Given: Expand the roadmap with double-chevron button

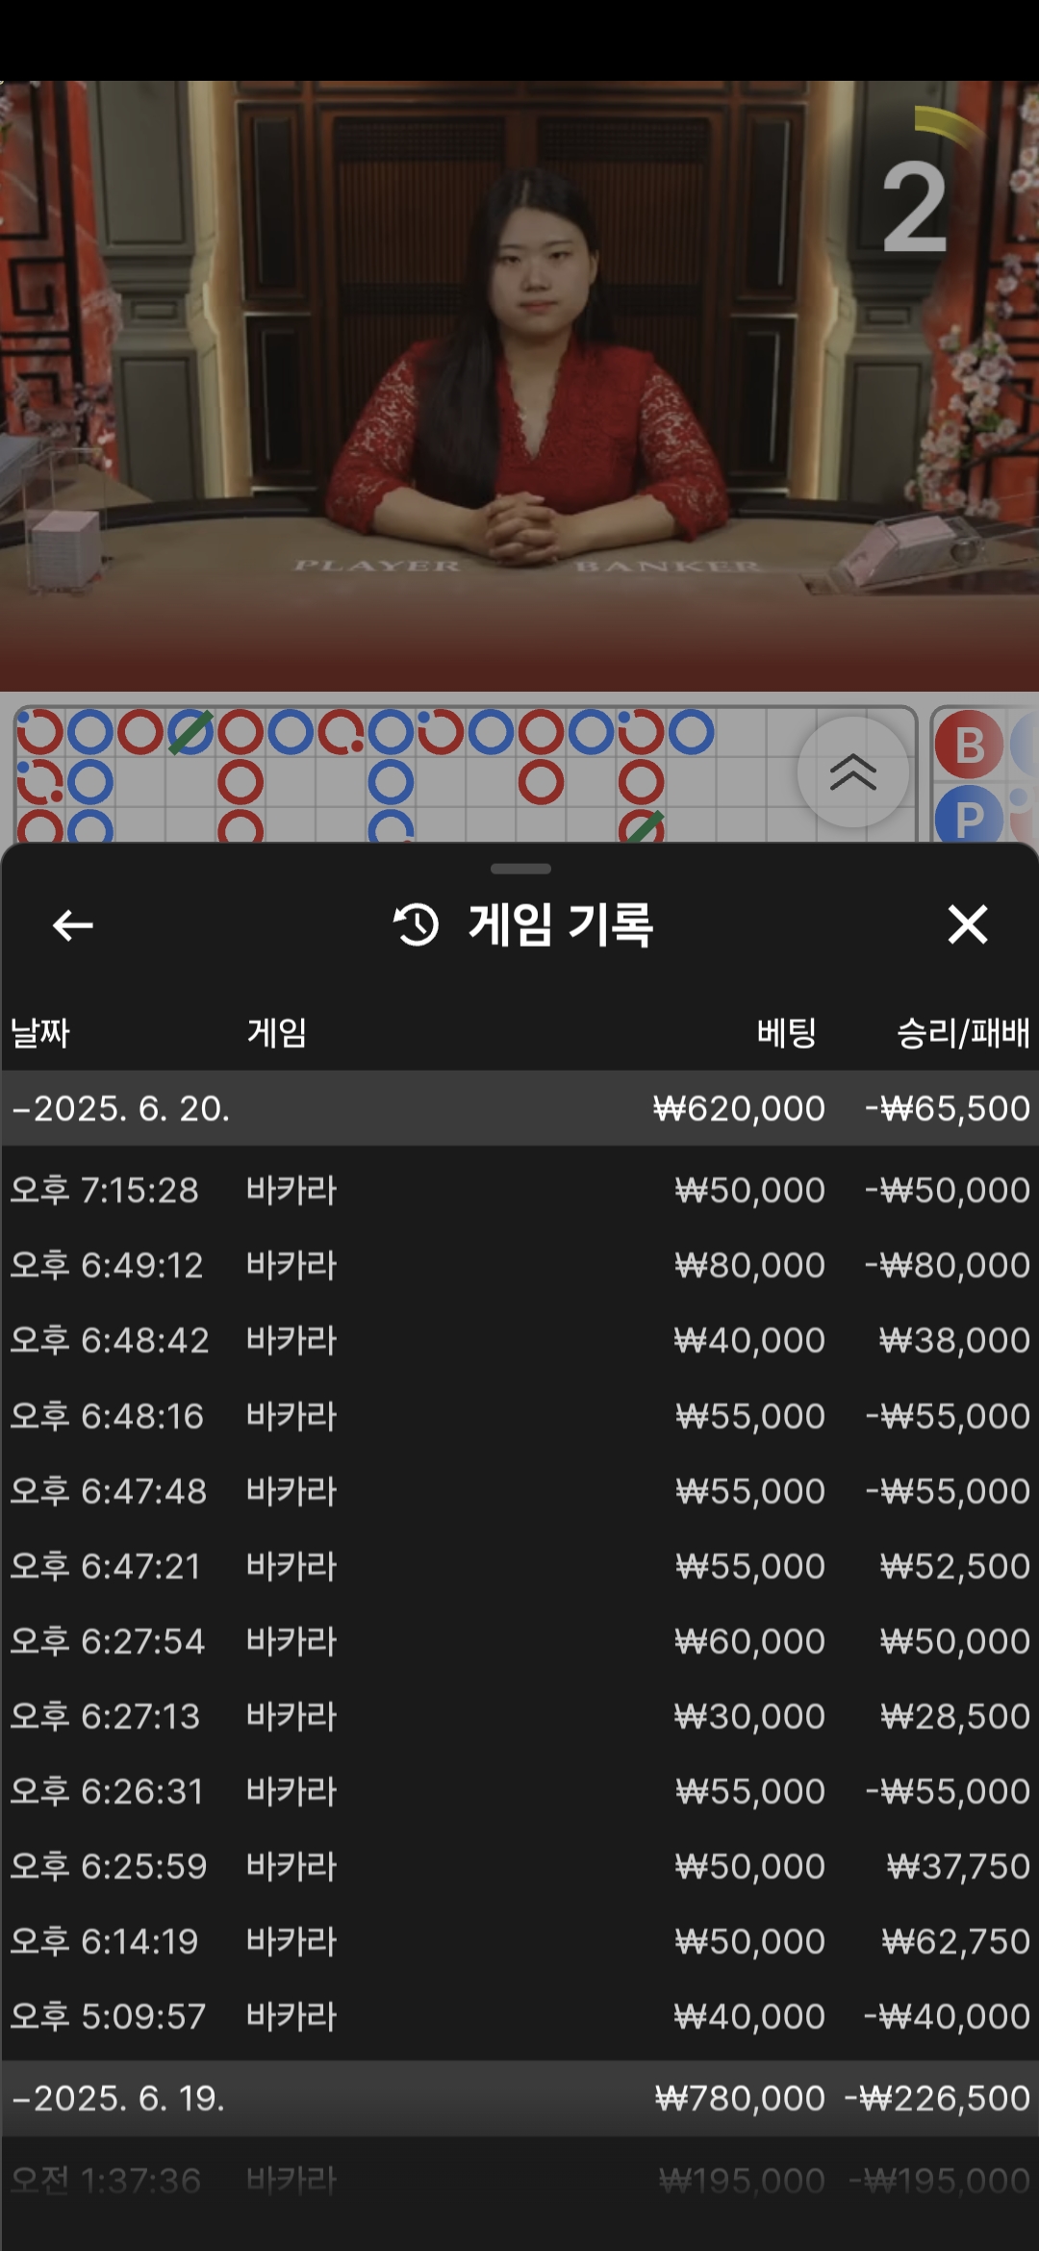Looking at the screenshot, I should 852,772.
